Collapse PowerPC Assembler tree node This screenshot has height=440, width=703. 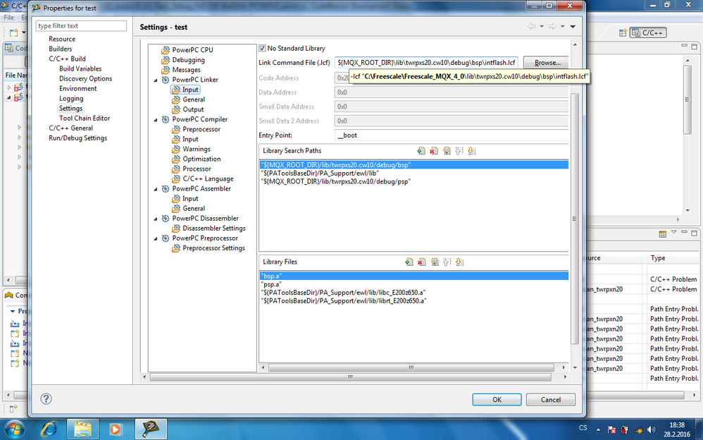click(156, 188)
